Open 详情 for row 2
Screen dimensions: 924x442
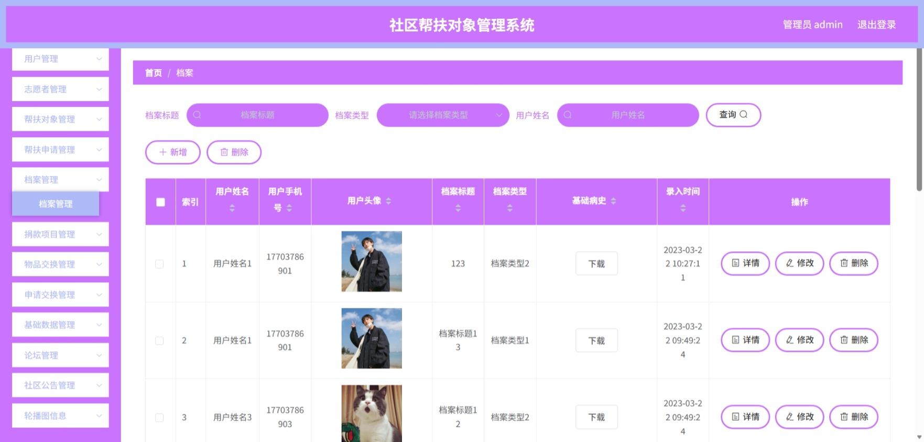[x=745, y=340]
